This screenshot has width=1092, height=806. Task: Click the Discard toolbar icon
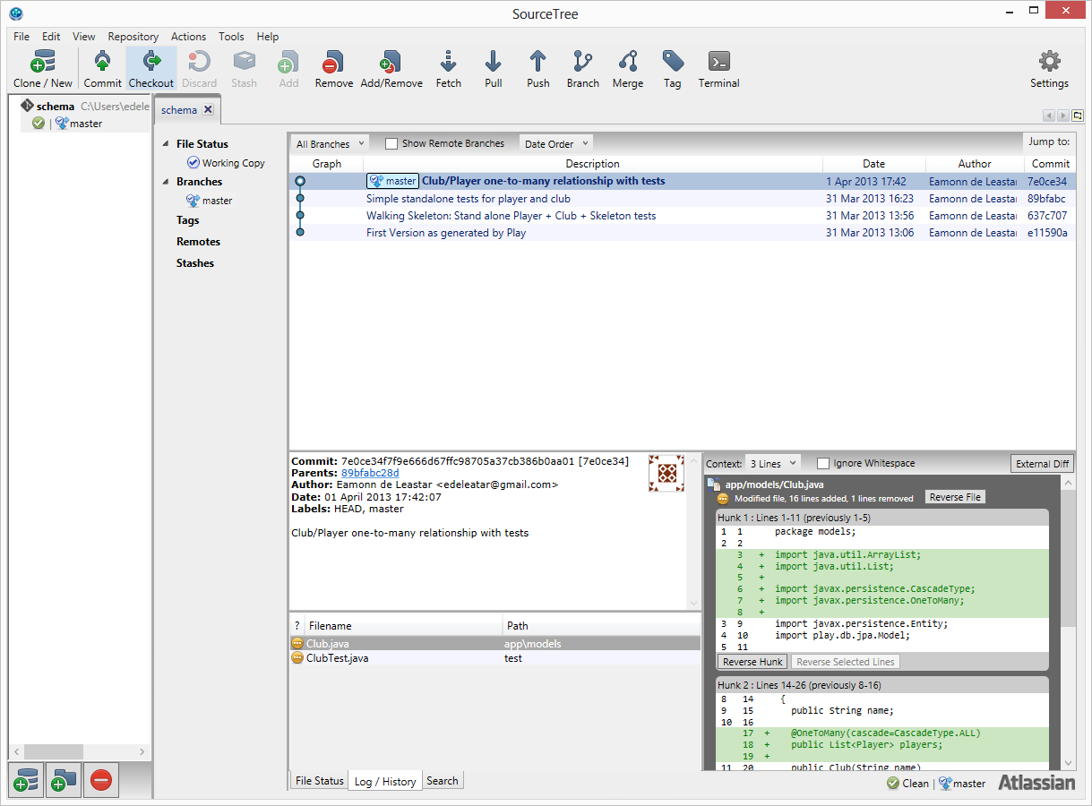coord(199,62)
